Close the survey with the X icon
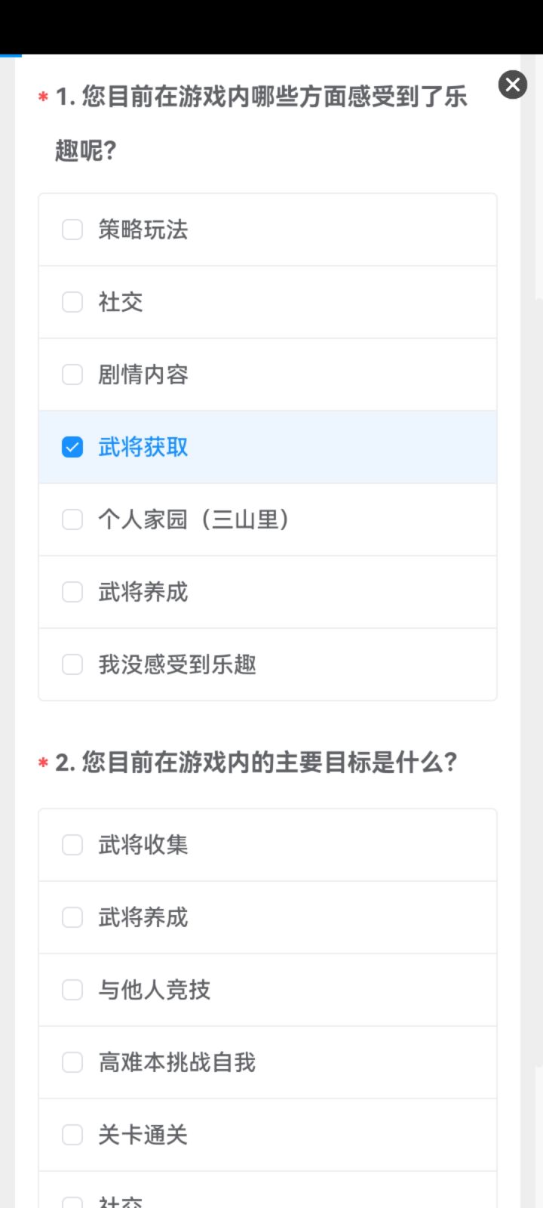543x1208 pixels. pos(513,85)
